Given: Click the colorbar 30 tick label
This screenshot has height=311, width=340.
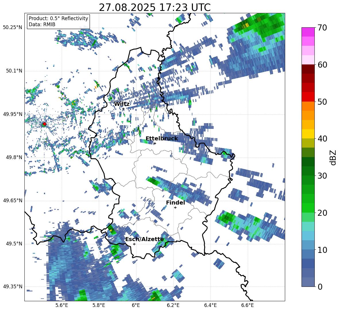Looking at the screenshot, I should (322, 176).
